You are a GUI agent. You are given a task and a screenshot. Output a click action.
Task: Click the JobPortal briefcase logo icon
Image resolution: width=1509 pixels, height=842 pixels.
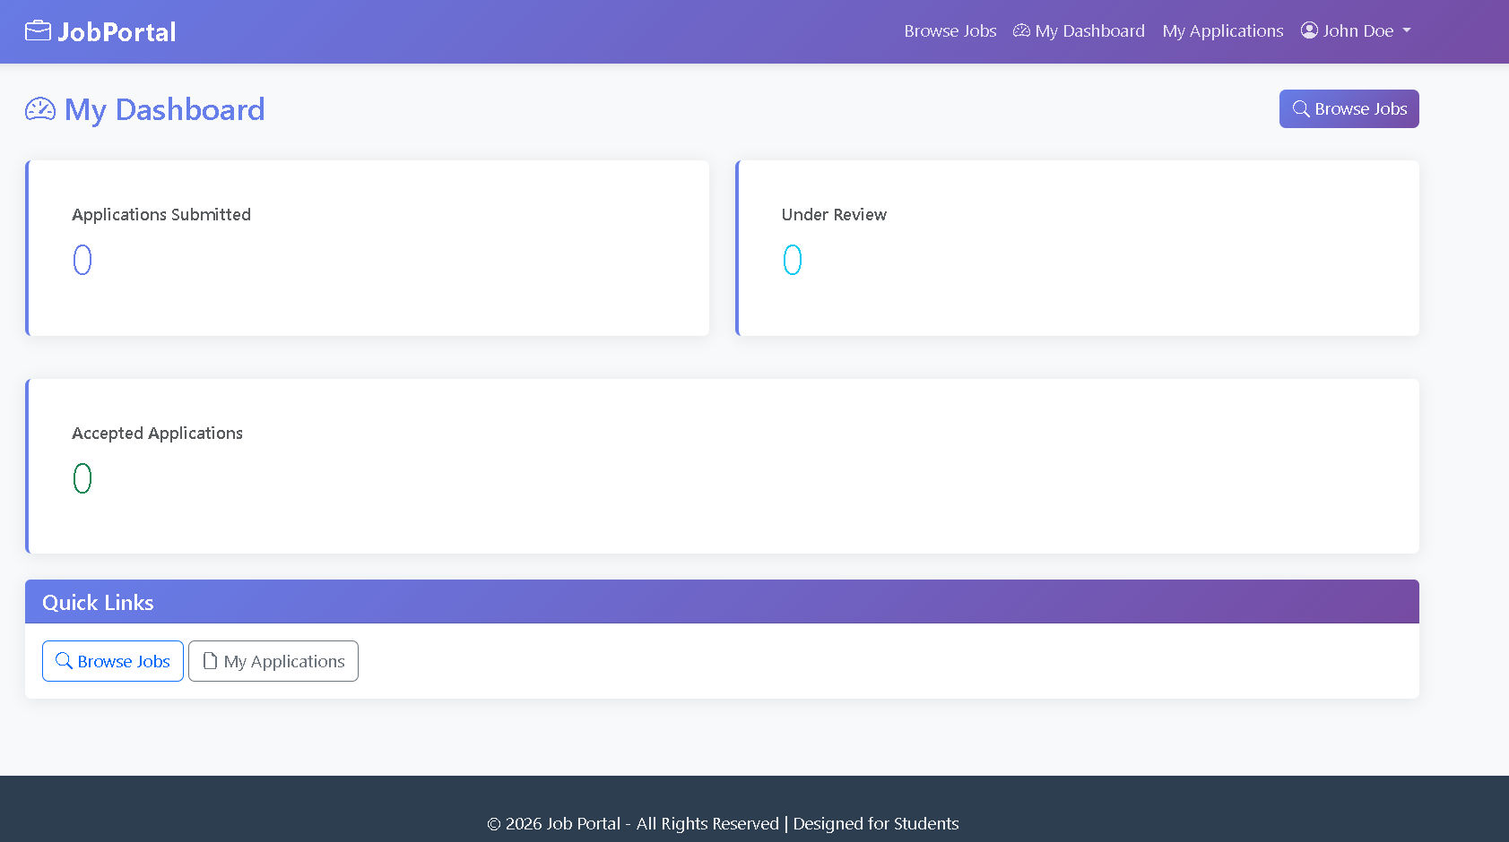coord(38,31)
